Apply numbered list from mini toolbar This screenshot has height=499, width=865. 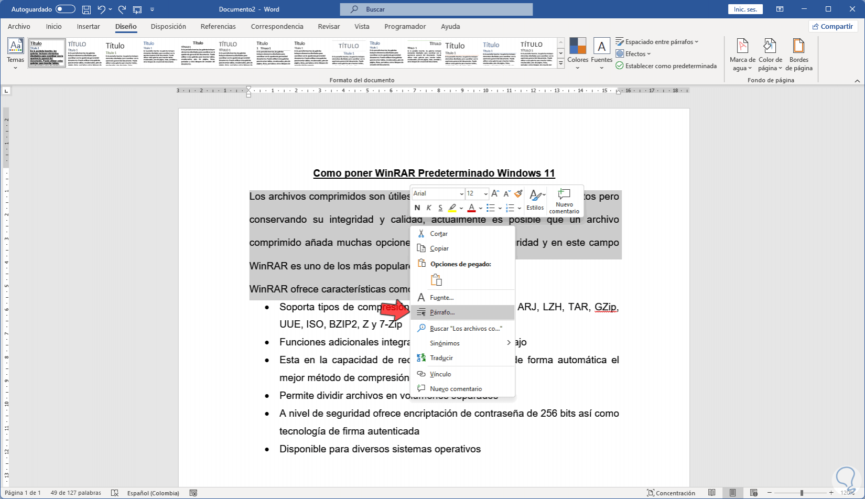[x=510, y=208]
